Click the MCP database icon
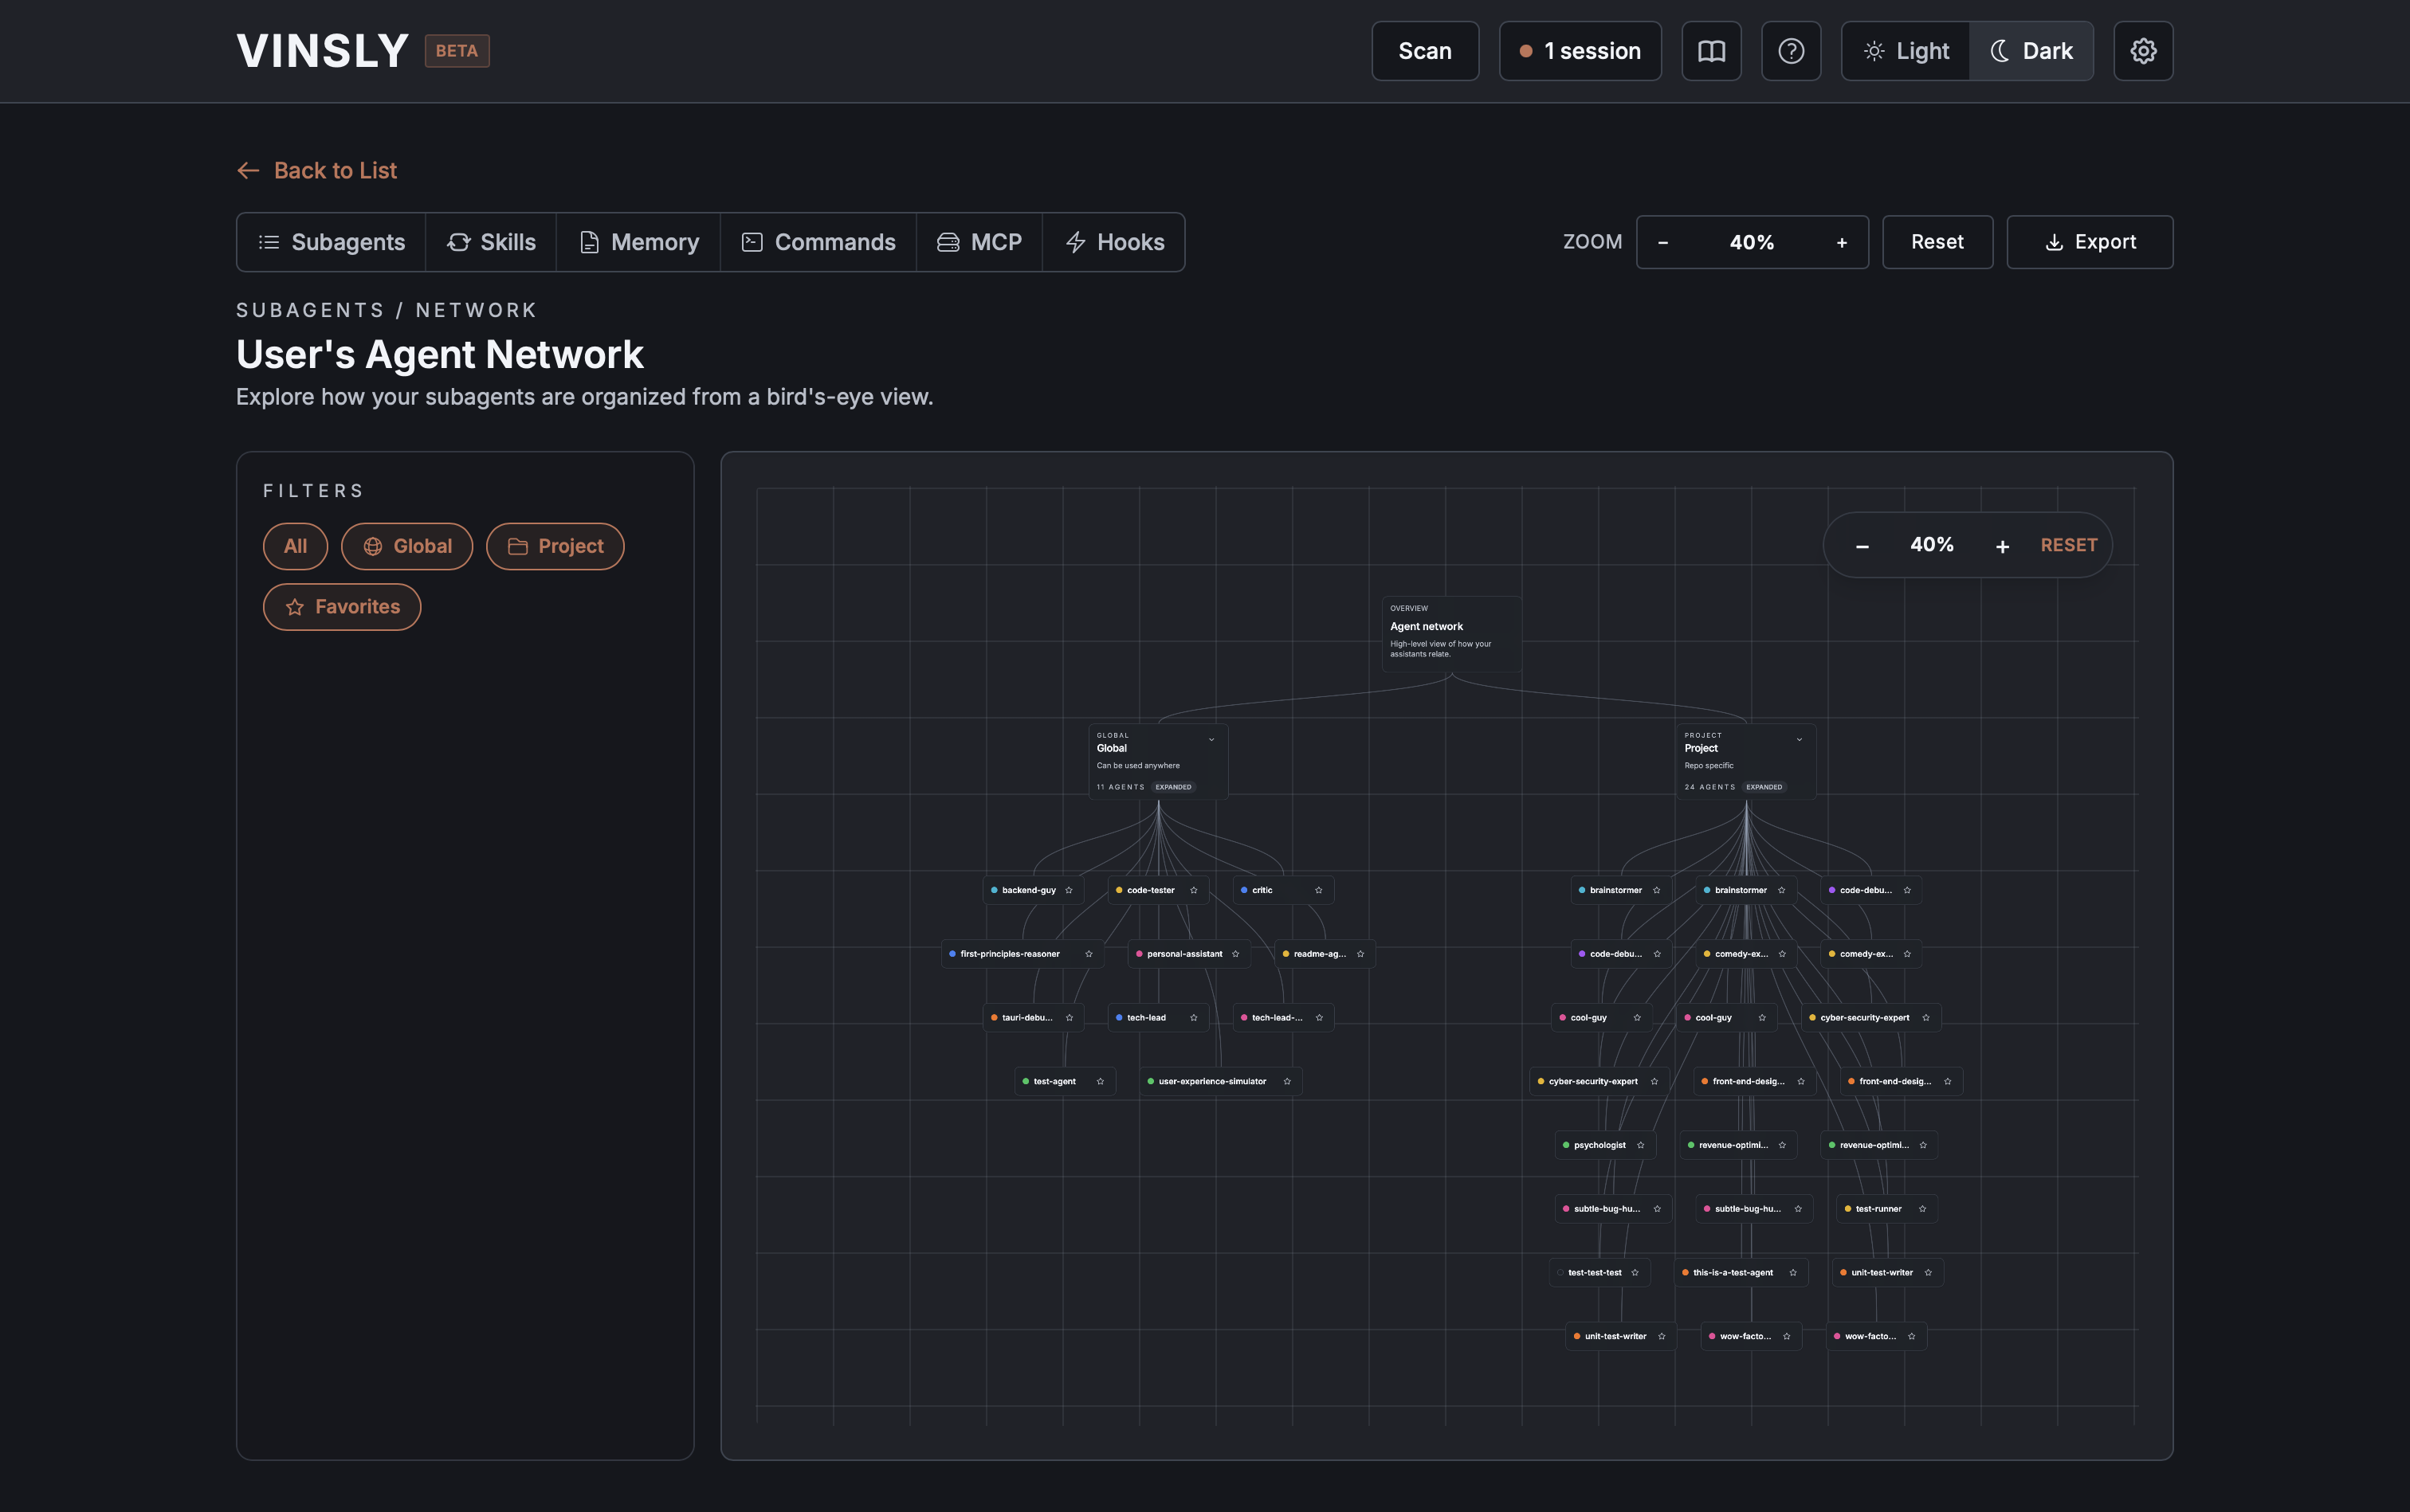The image size is (2410, 1512). [947, 241]
